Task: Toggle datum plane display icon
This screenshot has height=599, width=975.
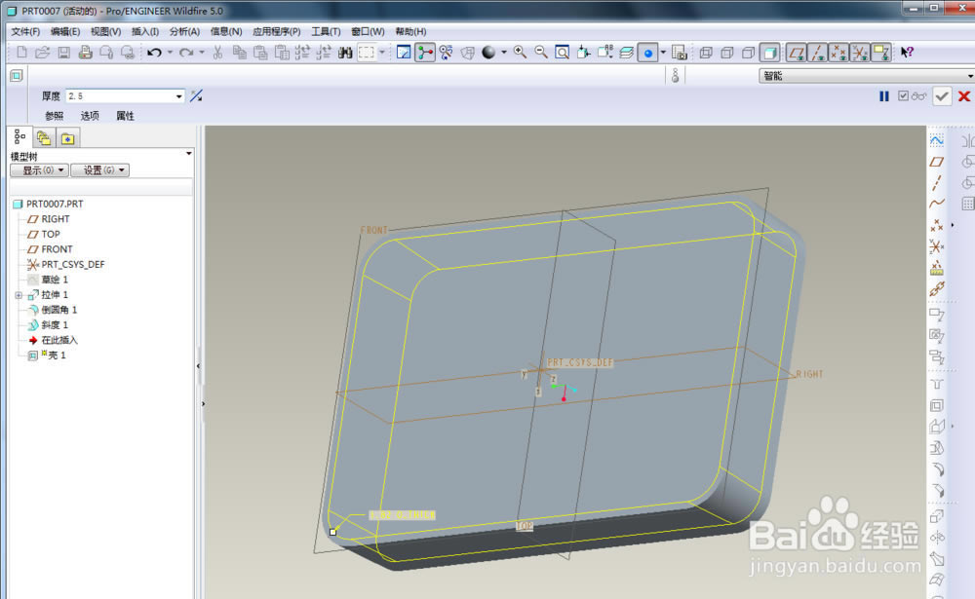Action: [797, 53]
